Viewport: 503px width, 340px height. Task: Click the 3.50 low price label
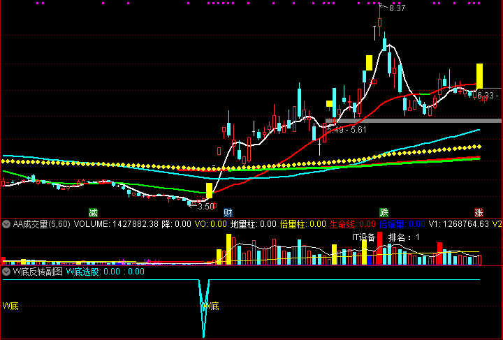tap(206, 207)
